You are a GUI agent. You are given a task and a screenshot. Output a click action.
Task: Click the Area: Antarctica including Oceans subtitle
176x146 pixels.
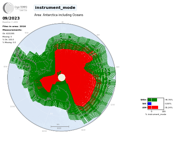point(59,15)
